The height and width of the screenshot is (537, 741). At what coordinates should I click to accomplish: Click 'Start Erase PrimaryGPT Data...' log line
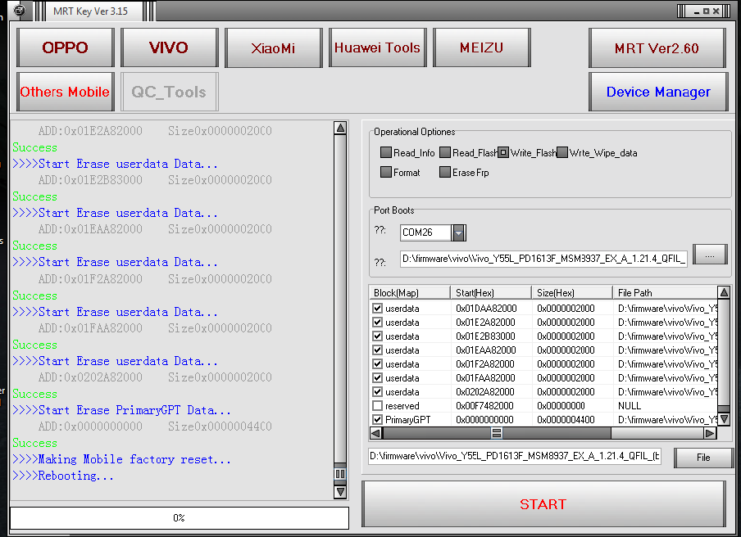pyautogui.click(x=122, y=410)
